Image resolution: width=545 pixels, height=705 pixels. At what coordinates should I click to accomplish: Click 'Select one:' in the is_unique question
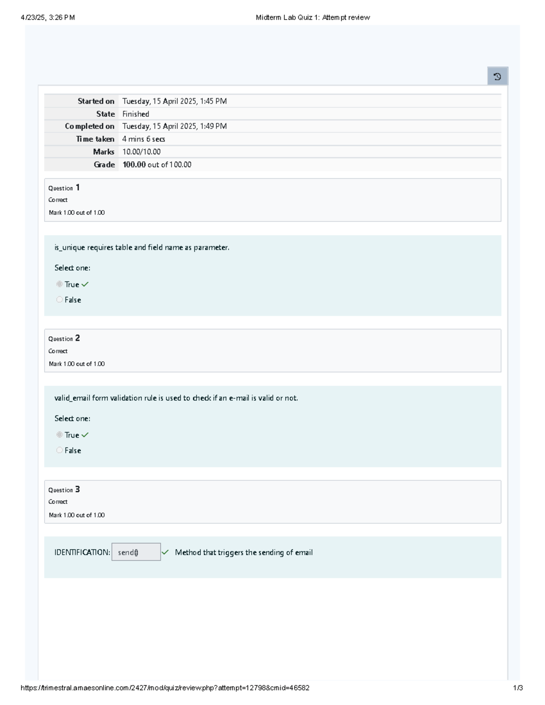(x=72, y=268)
